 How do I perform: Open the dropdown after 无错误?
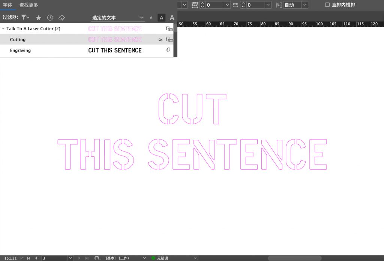[195, 258]
